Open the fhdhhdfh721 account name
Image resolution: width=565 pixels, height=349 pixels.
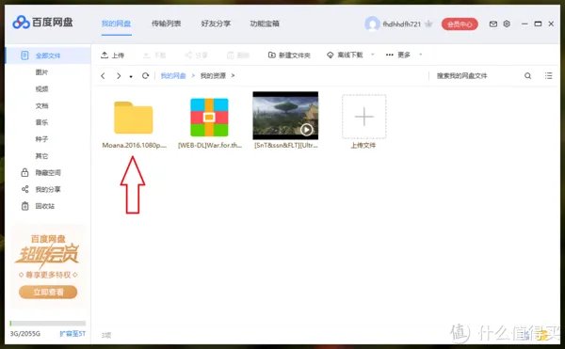(x=401, y=24)
